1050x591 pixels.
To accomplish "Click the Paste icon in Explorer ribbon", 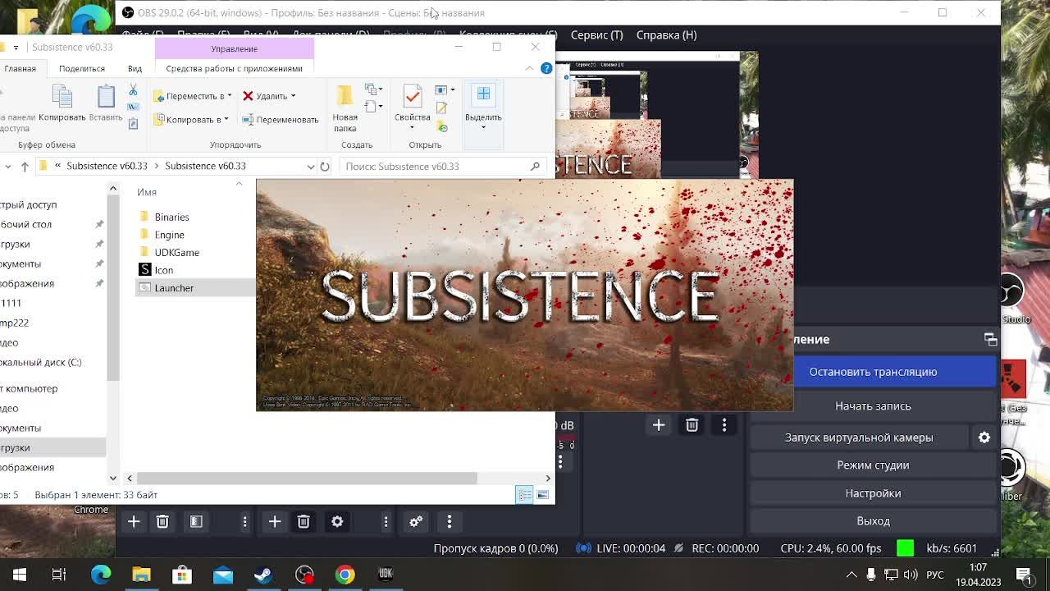I will tap(106, 103).
